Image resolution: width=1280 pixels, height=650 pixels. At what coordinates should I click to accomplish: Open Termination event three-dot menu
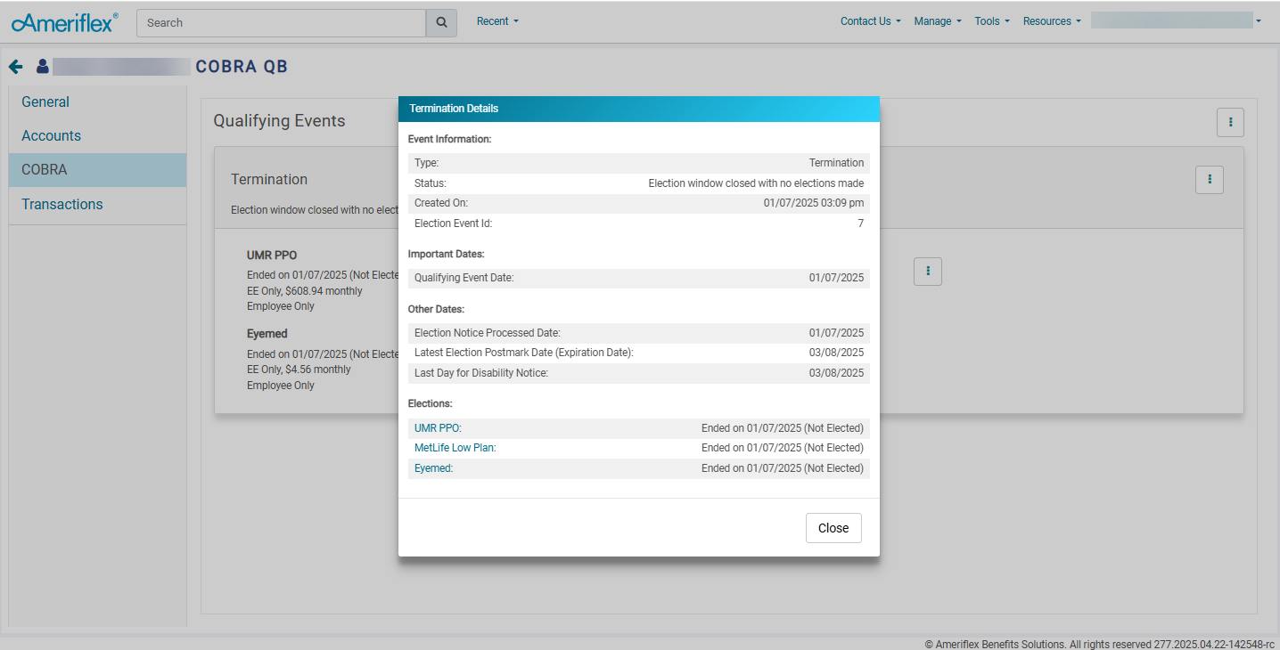pyautogui.click(x=1210, y=180)
